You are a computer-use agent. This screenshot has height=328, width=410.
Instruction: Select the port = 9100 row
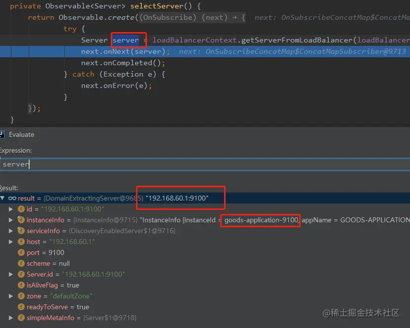205,252
